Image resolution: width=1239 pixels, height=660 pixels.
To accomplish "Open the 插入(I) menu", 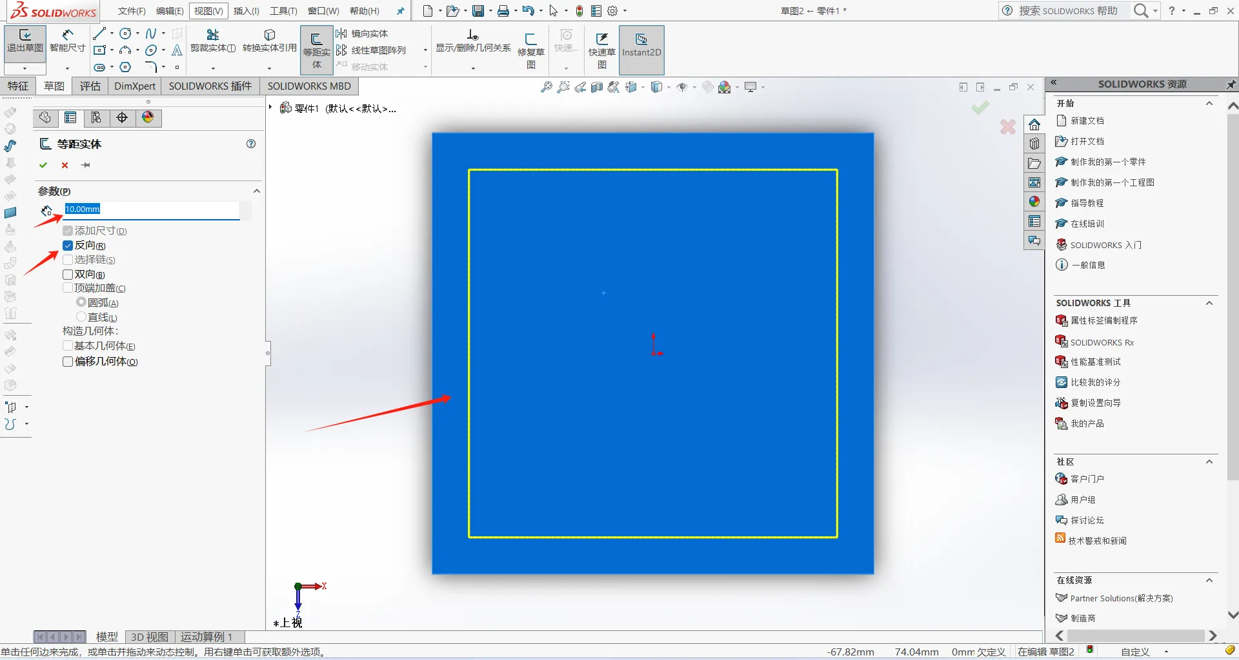I will 246,11.
